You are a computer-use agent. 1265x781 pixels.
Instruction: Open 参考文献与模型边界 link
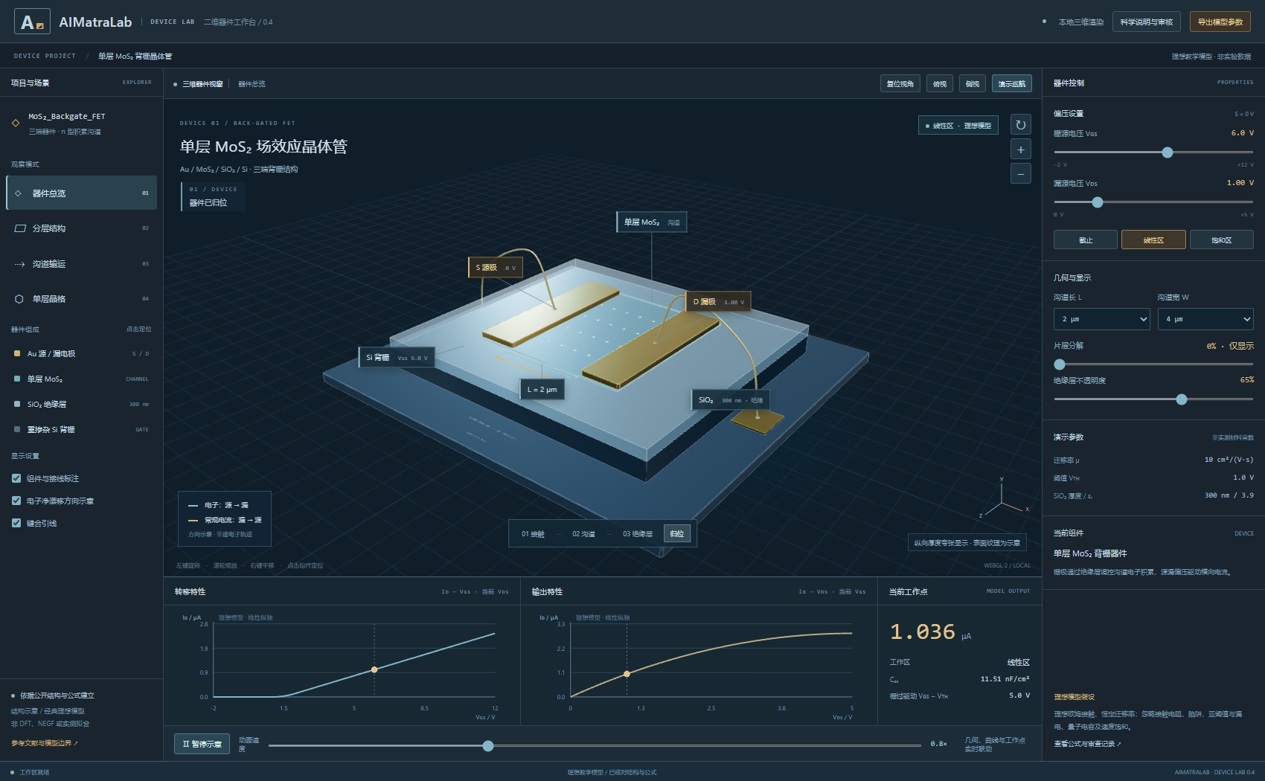45,743
